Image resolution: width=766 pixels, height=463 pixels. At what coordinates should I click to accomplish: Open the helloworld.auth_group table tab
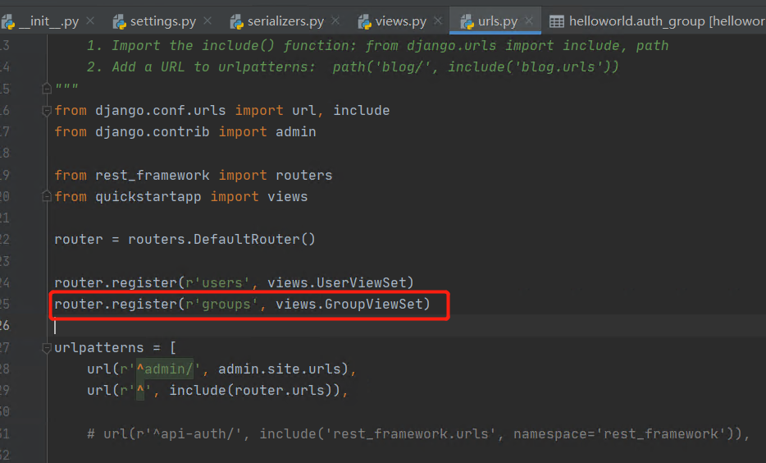pyautogui.click(x=657, y=21)
